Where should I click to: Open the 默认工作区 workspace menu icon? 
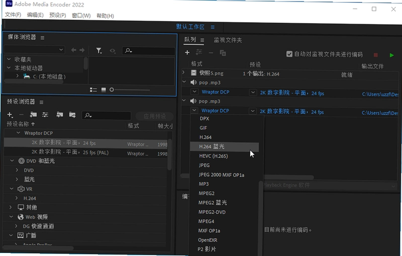(x=213, y=27)
